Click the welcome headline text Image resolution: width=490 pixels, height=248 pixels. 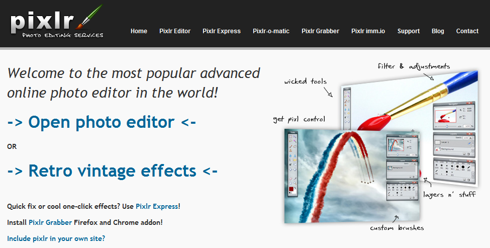pos(134,83)
